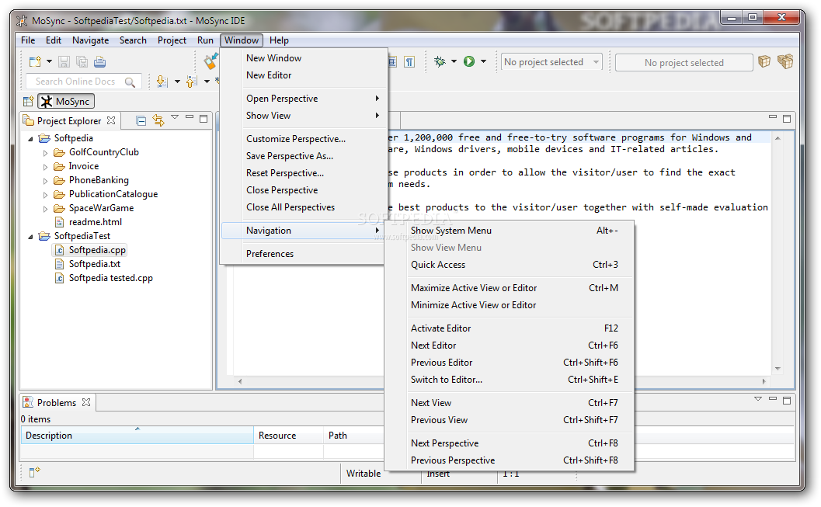Collapse All in Project Explorer
Screen dimensions: 821x507
coord(141,121)
